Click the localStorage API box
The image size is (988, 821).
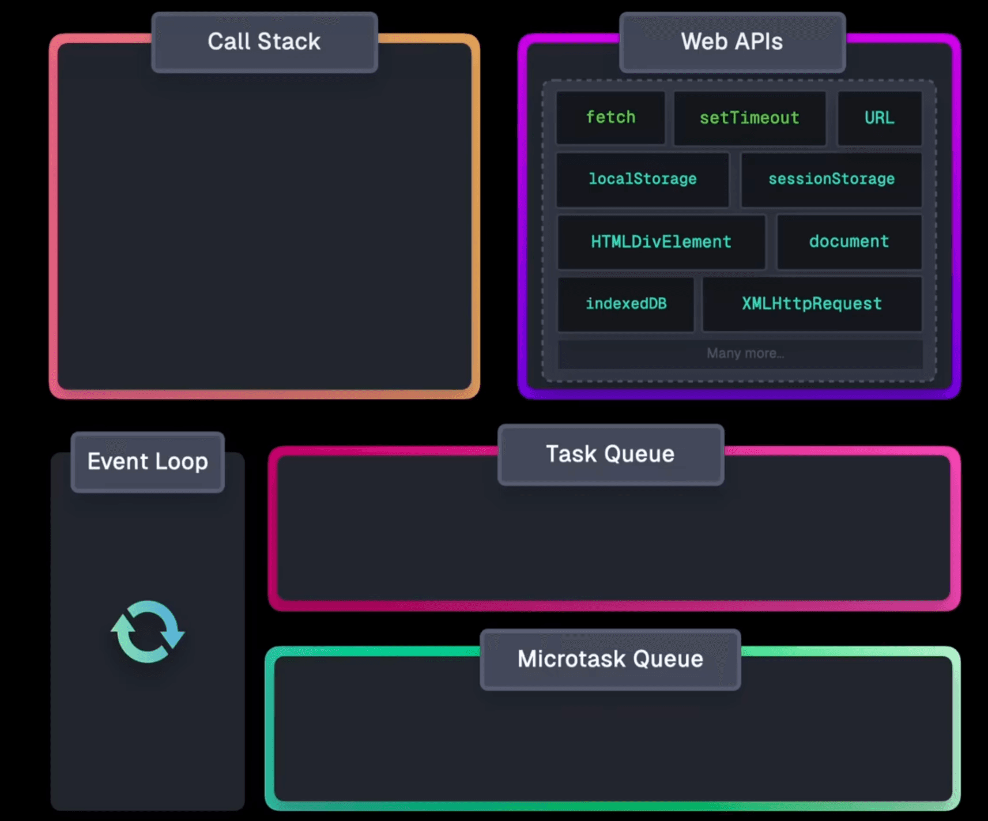(643, 179)
